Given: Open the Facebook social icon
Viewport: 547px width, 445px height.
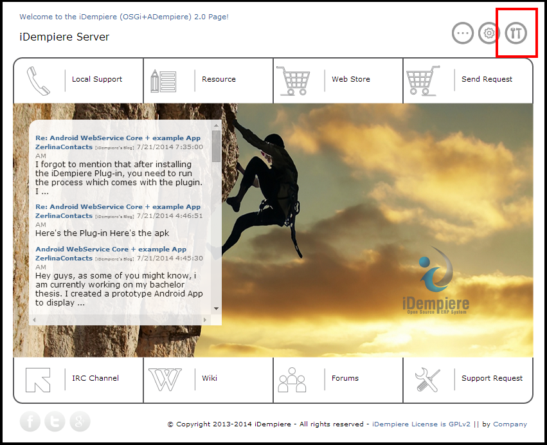Looking at the screenshot, I should pyautogui.click(x=30, y=421).
